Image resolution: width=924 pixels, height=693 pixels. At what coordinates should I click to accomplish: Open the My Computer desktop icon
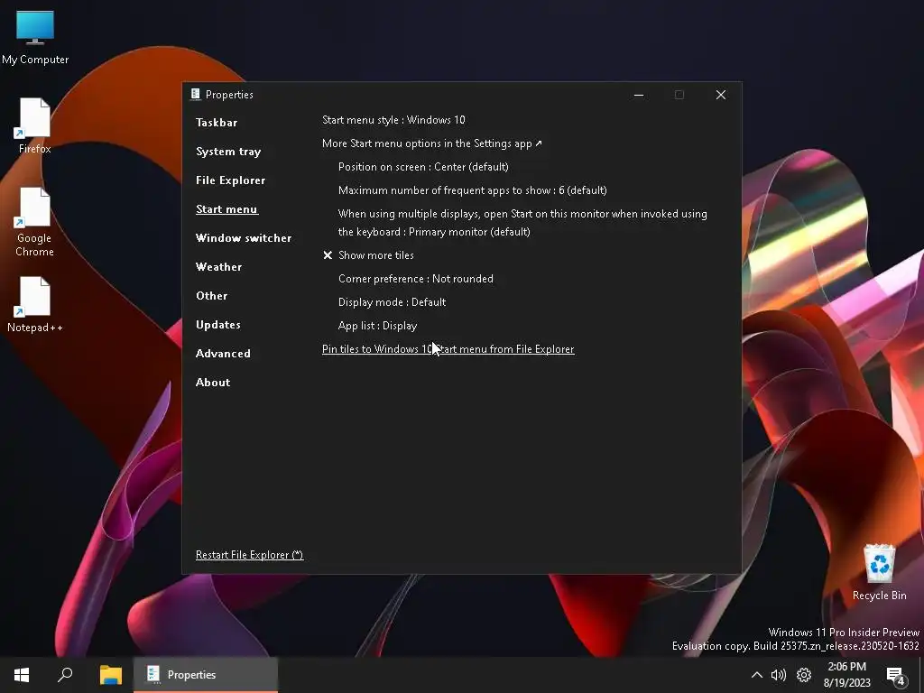(x=35, y=36)
